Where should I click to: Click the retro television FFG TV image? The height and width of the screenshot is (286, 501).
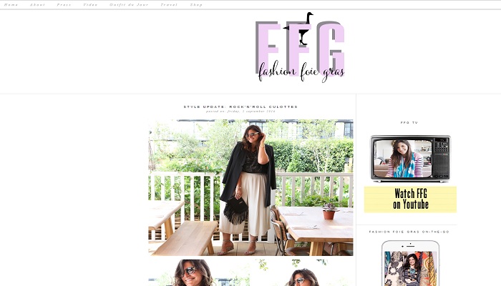[411, 159]
